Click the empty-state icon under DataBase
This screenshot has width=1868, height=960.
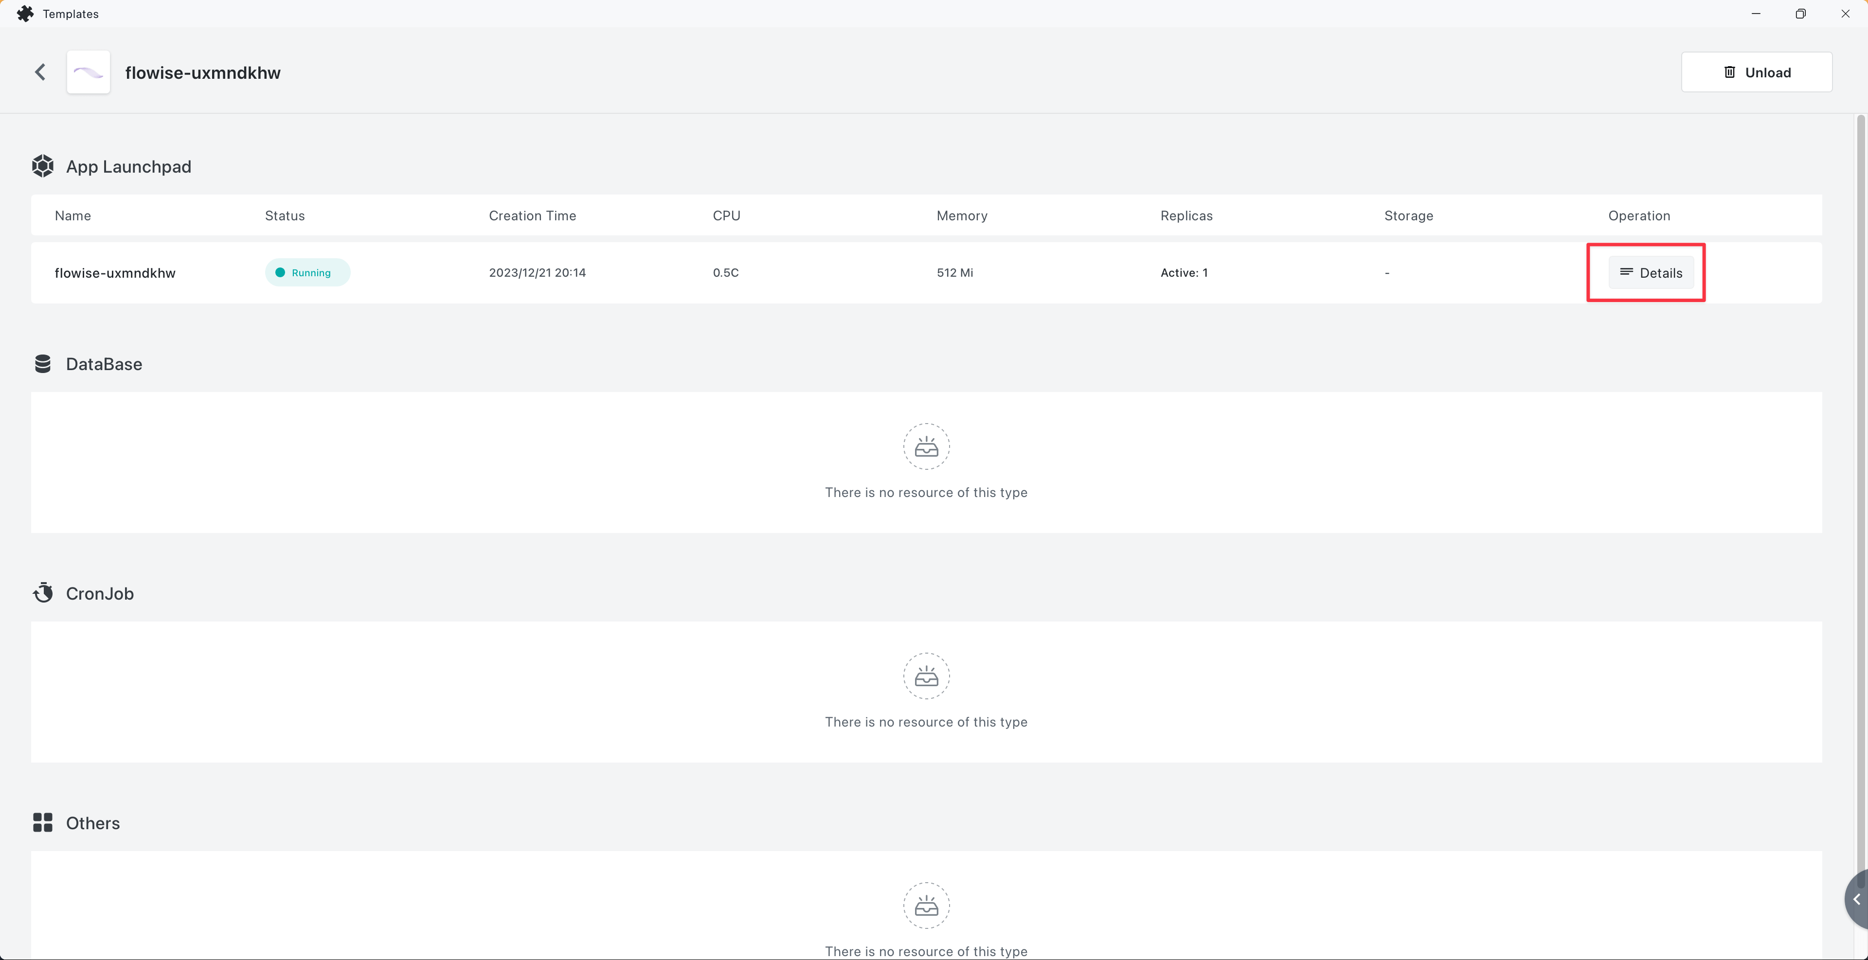tap(926, 446)
